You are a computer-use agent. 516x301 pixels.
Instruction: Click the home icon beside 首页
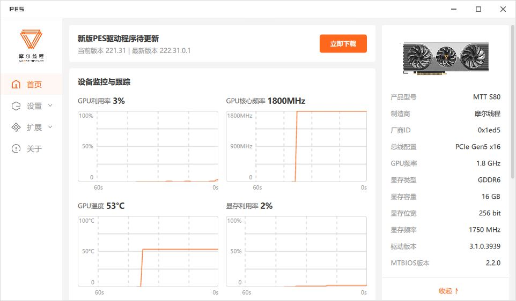tap(16, 85)
